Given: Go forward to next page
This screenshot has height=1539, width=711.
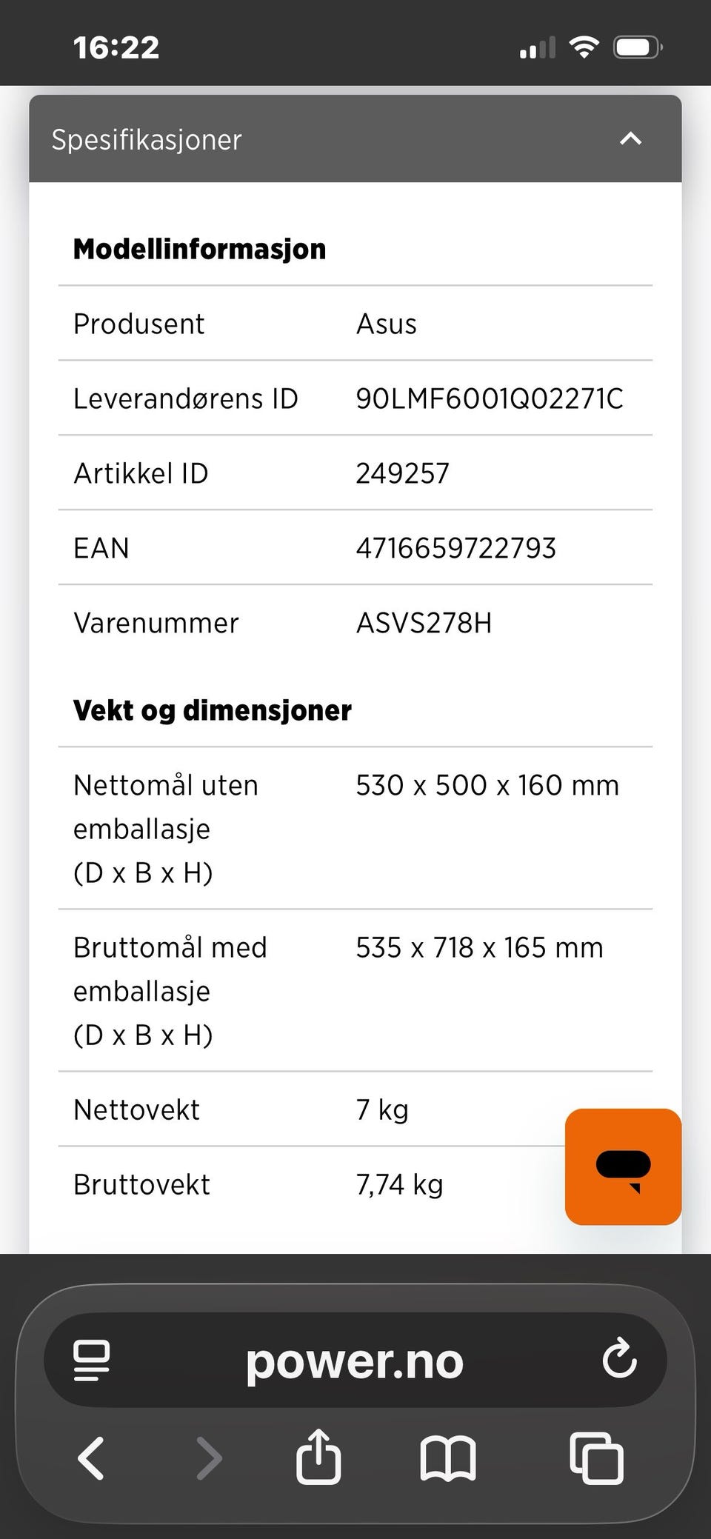Looking at the screenshot, I should pos(209,1458).
